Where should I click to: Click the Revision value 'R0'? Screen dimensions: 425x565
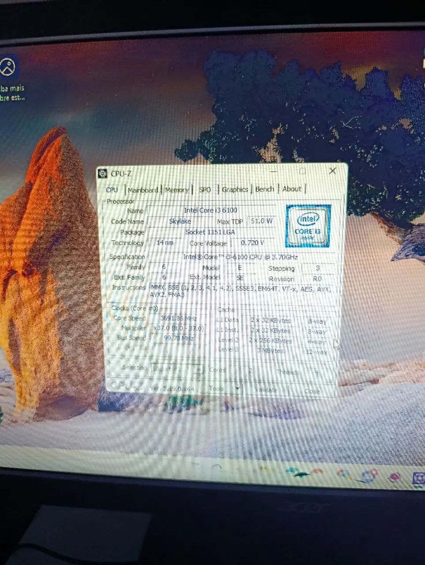coord(317,279)
